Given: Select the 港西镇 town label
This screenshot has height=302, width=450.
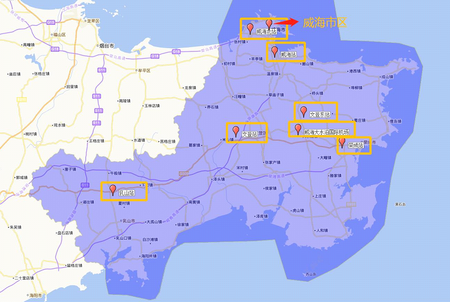Looking at the screenshot, I should [355, 71].
